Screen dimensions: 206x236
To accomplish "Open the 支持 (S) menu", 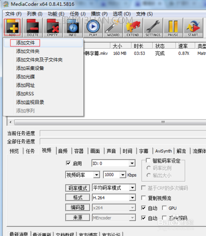I will click(144, 14).
